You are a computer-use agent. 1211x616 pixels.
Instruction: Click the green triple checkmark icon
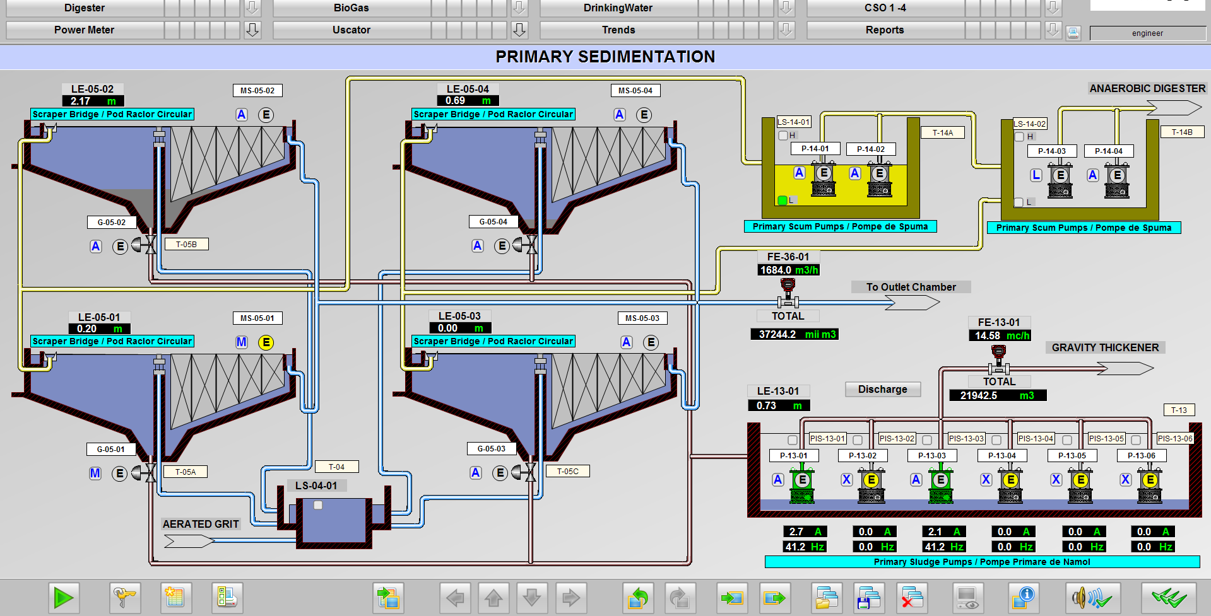1169,597
